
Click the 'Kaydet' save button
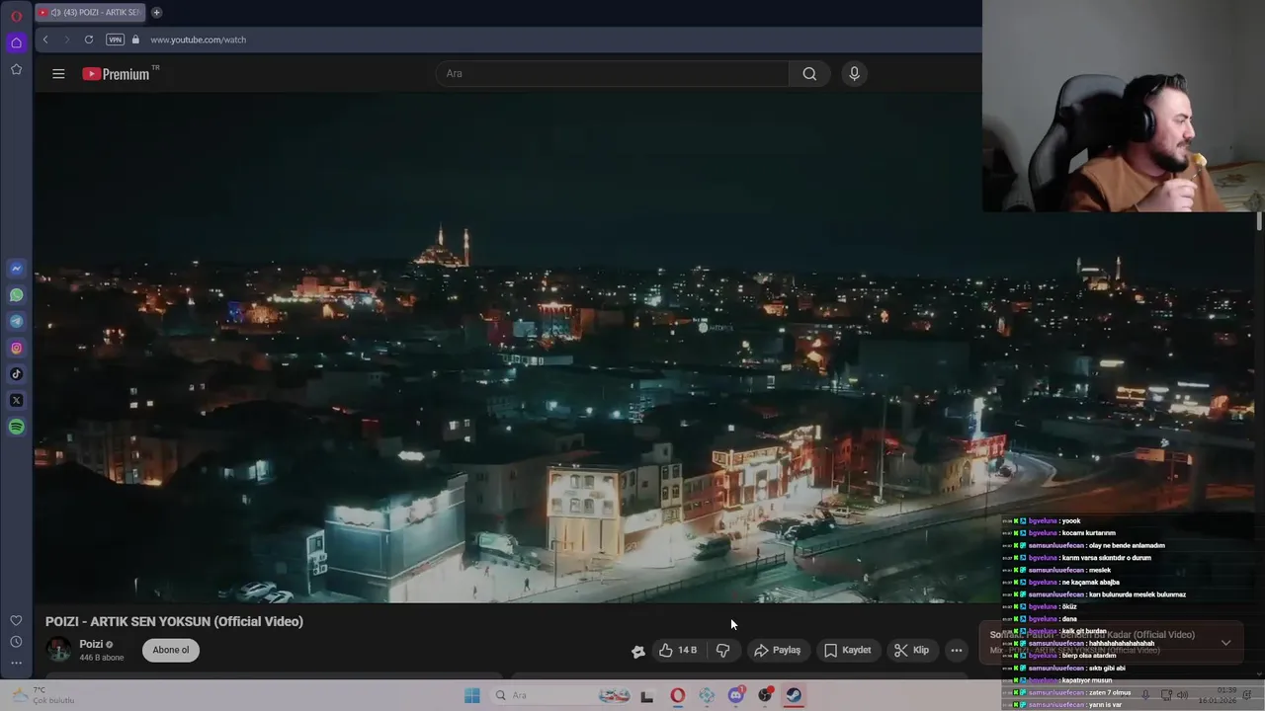click(847, 650)
